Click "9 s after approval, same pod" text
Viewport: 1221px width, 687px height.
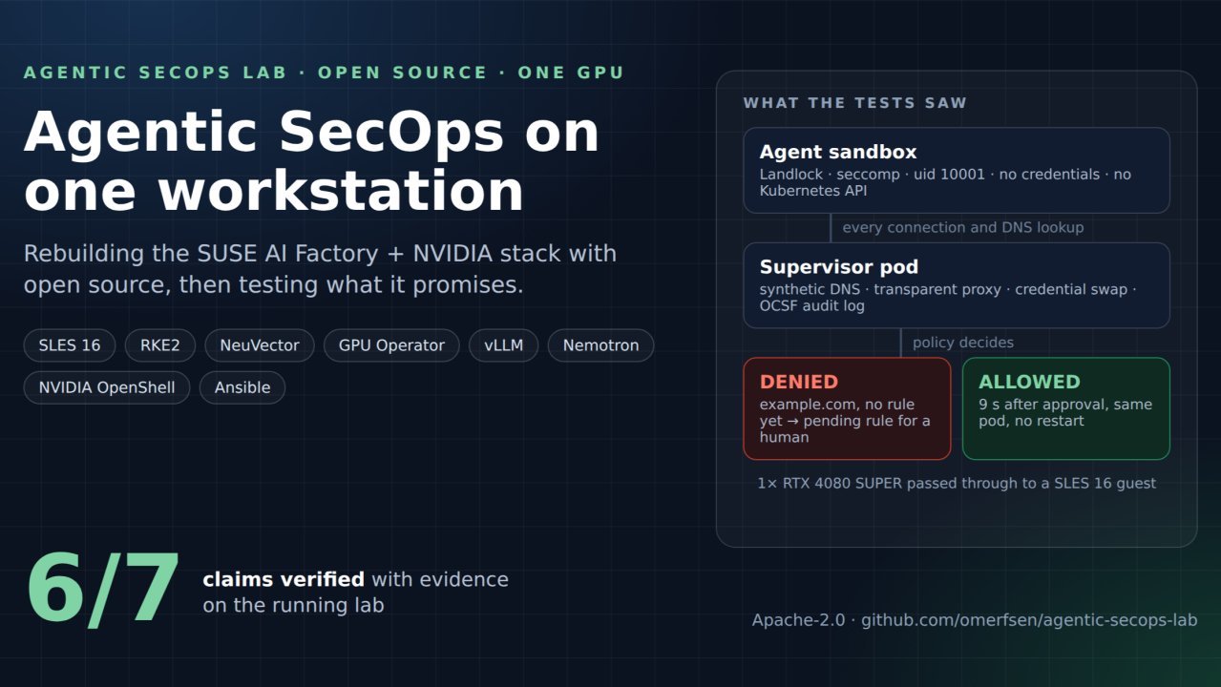1065,412
